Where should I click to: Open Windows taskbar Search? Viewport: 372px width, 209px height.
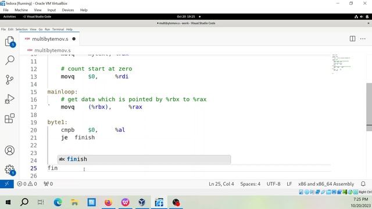coord(24,203)
